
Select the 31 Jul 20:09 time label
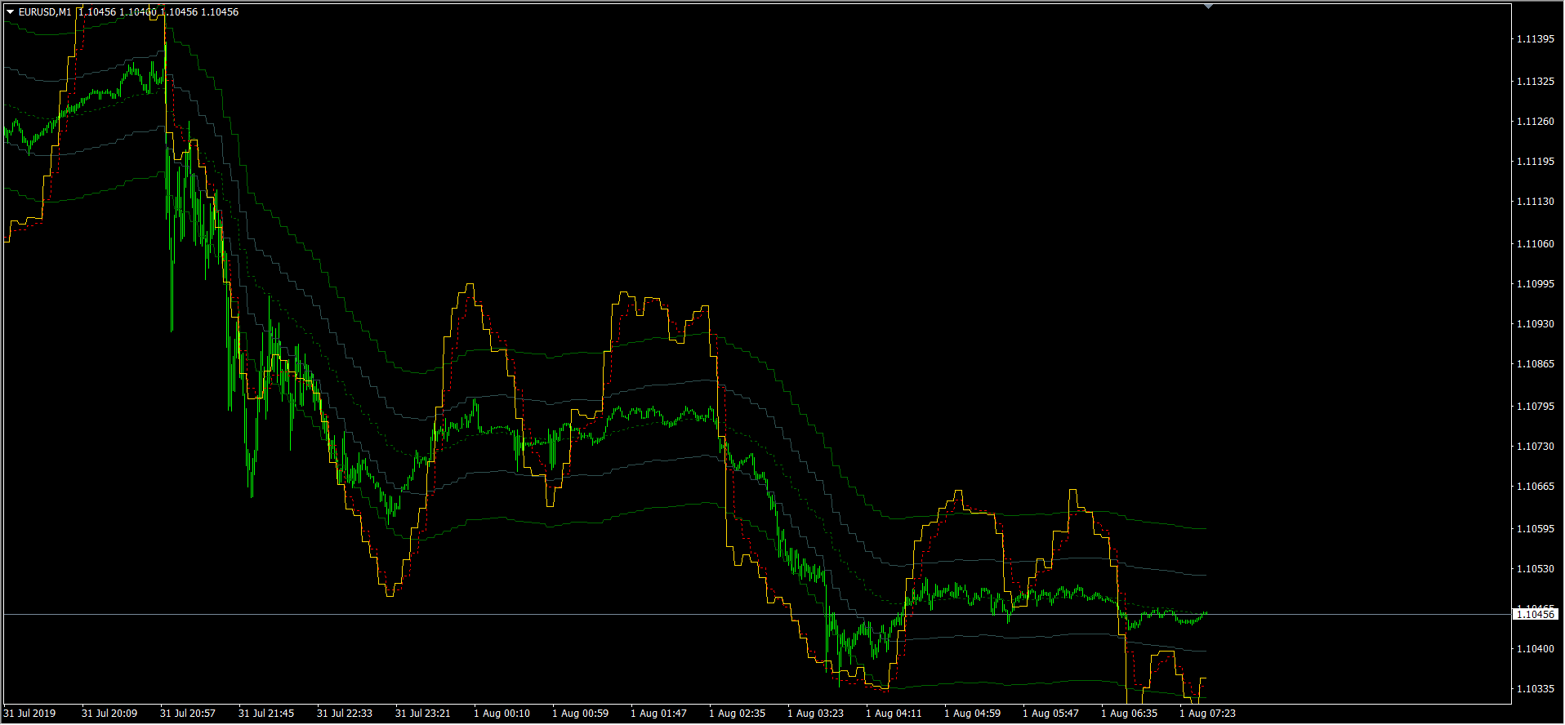[x=109, y=714]
